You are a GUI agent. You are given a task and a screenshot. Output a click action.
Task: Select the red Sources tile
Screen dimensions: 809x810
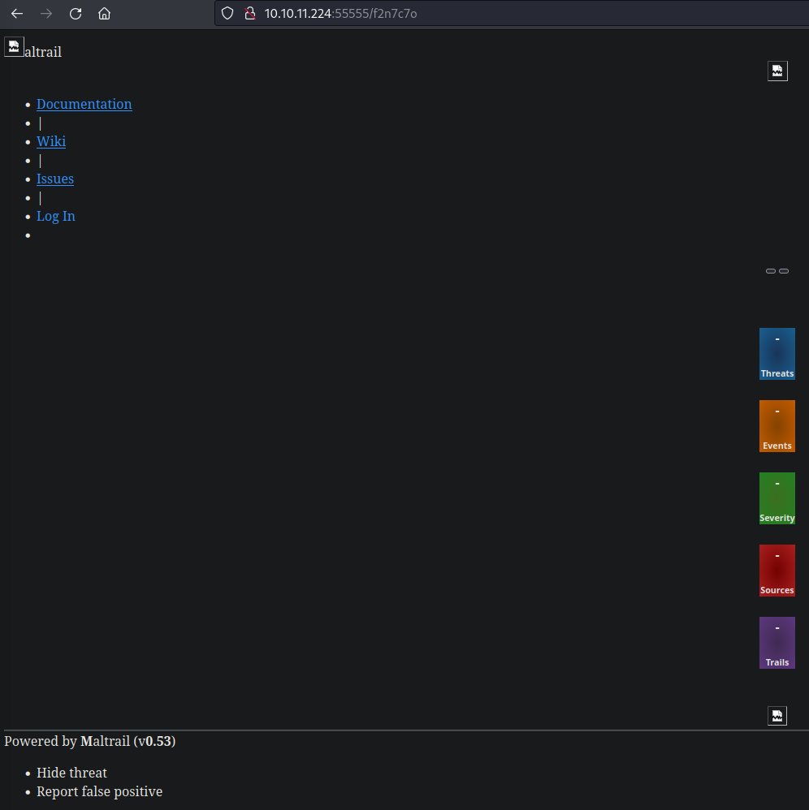point(777,571)
